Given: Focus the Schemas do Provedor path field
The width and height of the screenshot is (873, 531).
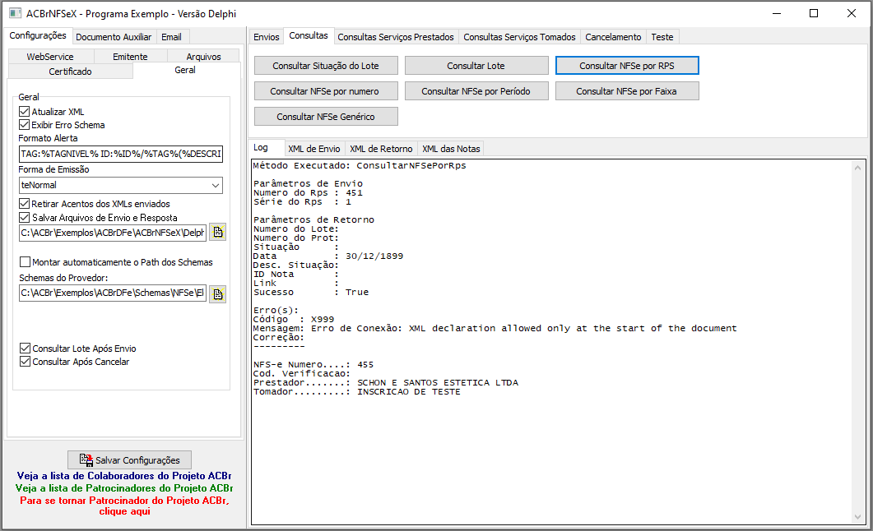Looking at the screenshot, I should pos(113,293).
